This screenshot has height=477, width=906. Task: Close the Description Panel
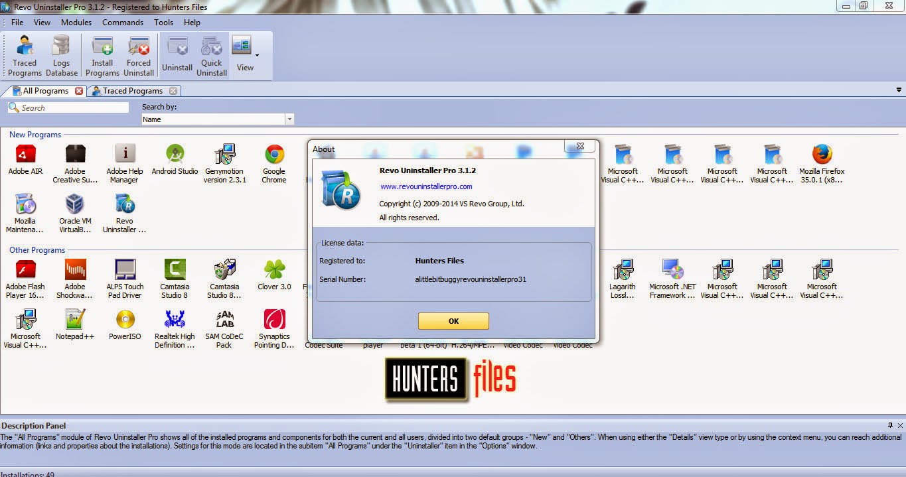click(x=900, y=425)
